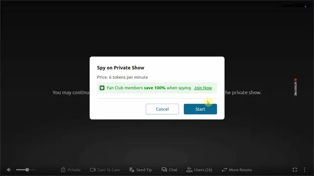Click the Send Tip icon
Image resolution: width=314 pixels, height=176 pixels.
pos(132,170)
